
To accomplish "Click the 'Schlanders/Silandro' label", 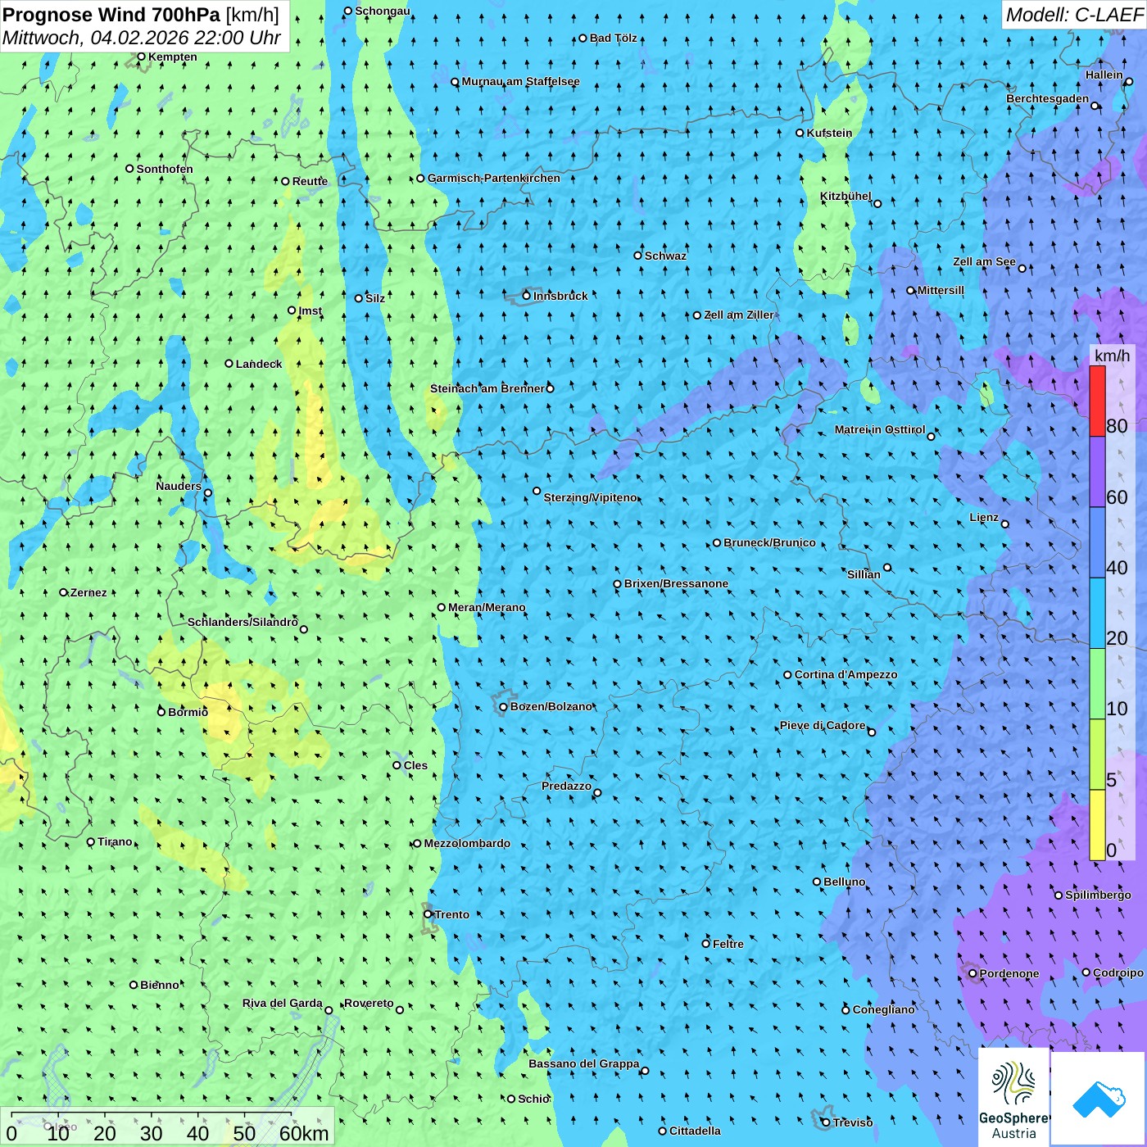I will click(x=243, y=622).
